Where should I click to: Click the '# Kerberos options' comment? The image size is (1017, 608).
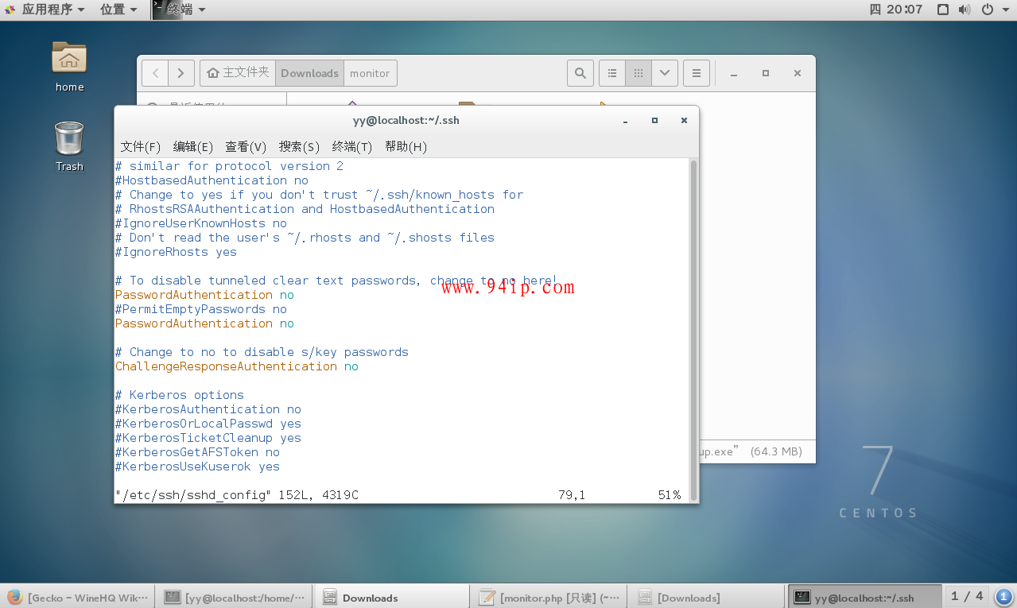click(180, 395)
